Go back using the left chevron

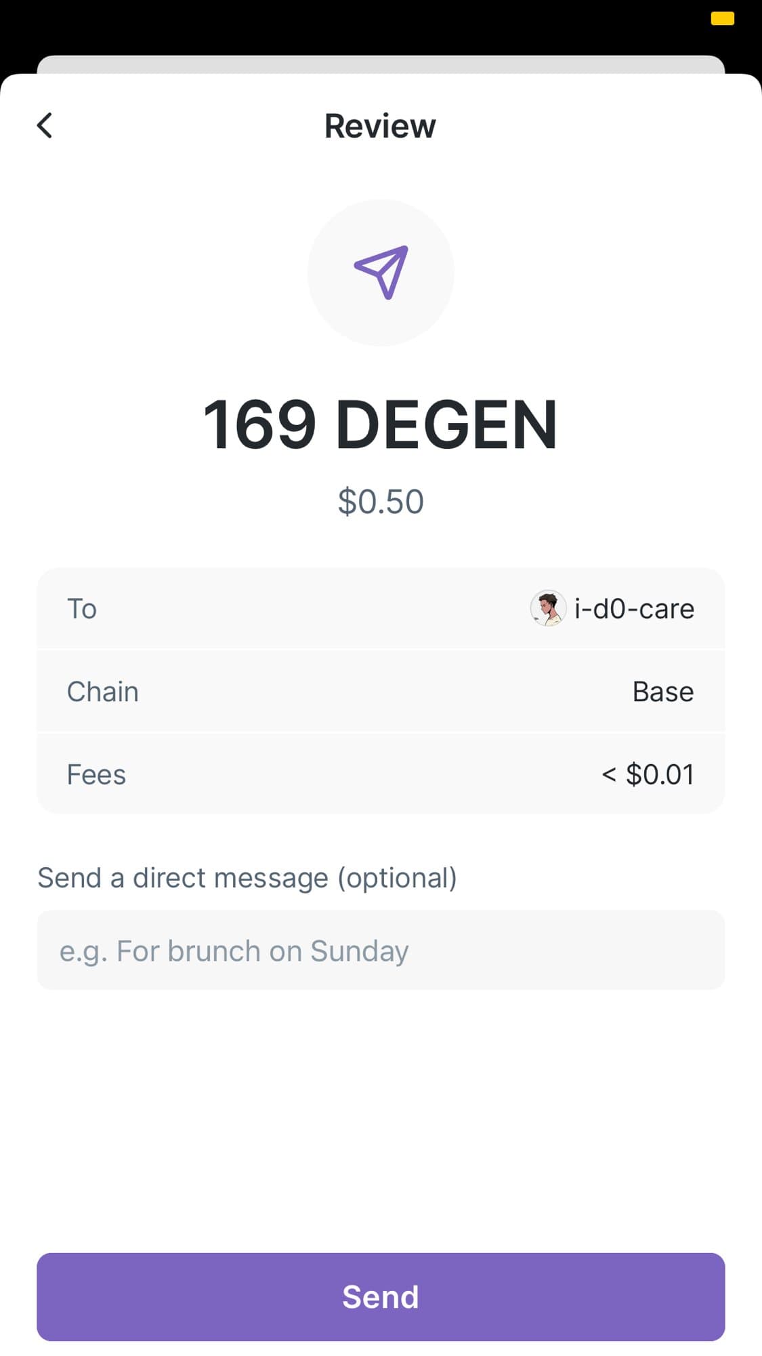point(45,125)
